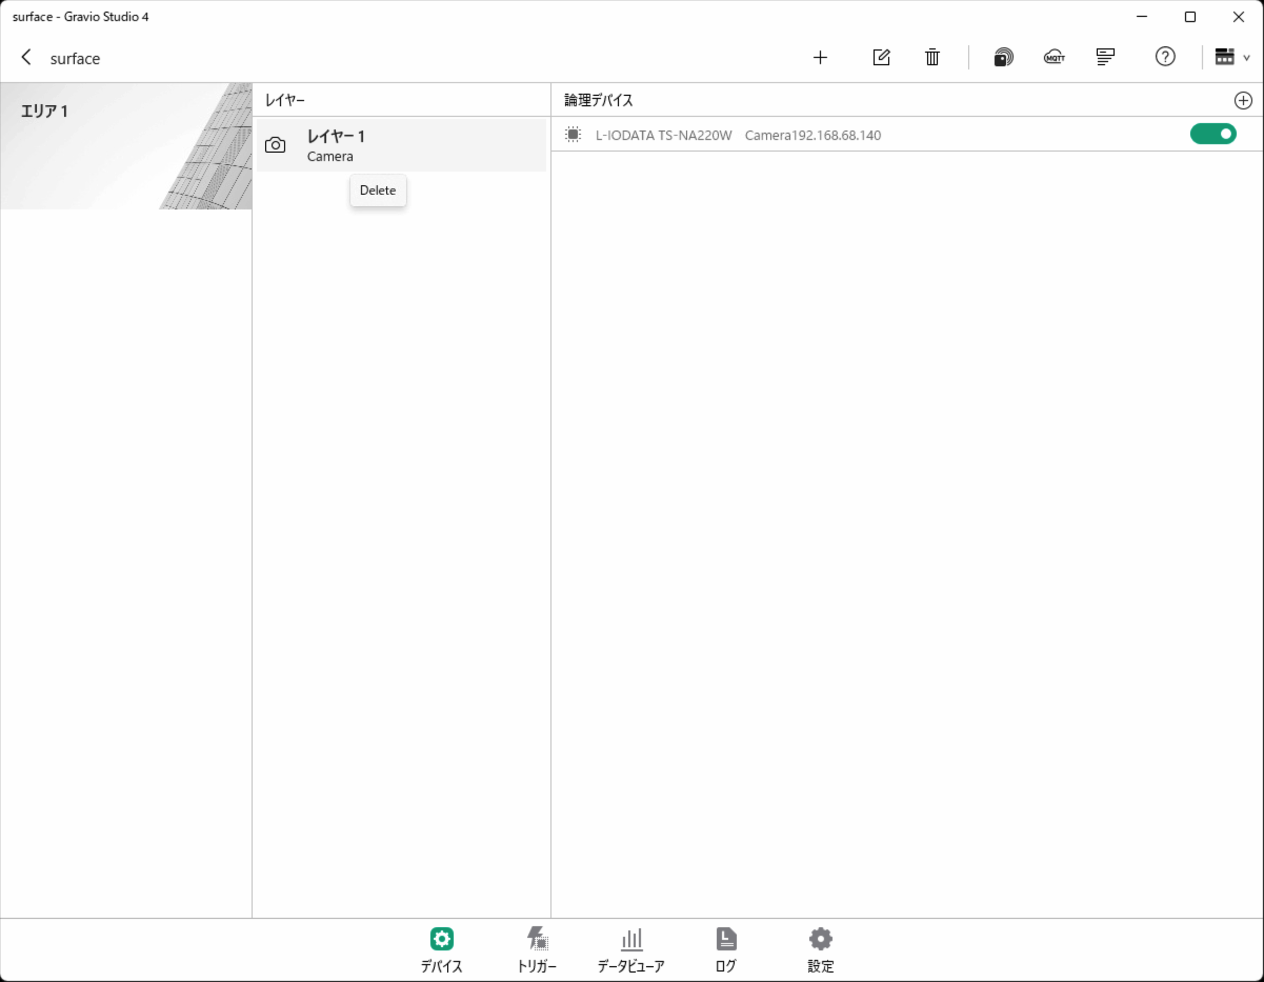Minimize the Gravio Studio window
This screenshot has width=1264, height=982.
point(1141,17)
